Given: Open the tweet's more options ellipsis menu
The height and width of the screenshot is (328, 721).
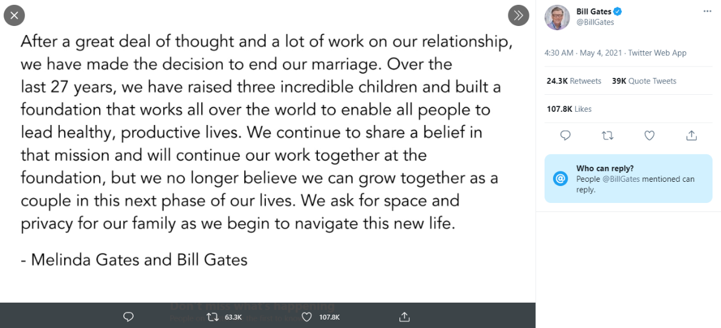Looking at the screenshot, I should click(707, 11).
